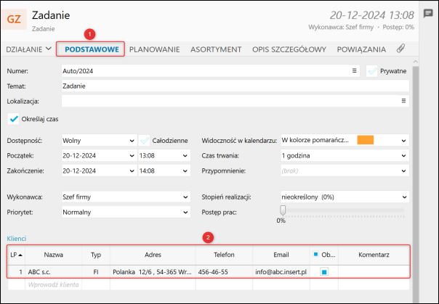Screen dimensions: 439x304
Task: Open the Zakończenie time 14:08 dropdown
Action: (185, 171)
